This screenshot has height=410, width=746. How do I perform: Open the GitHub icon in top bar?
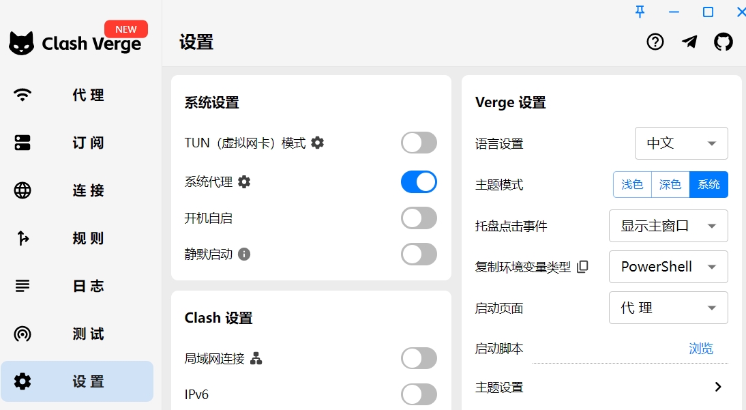[723, 42]
